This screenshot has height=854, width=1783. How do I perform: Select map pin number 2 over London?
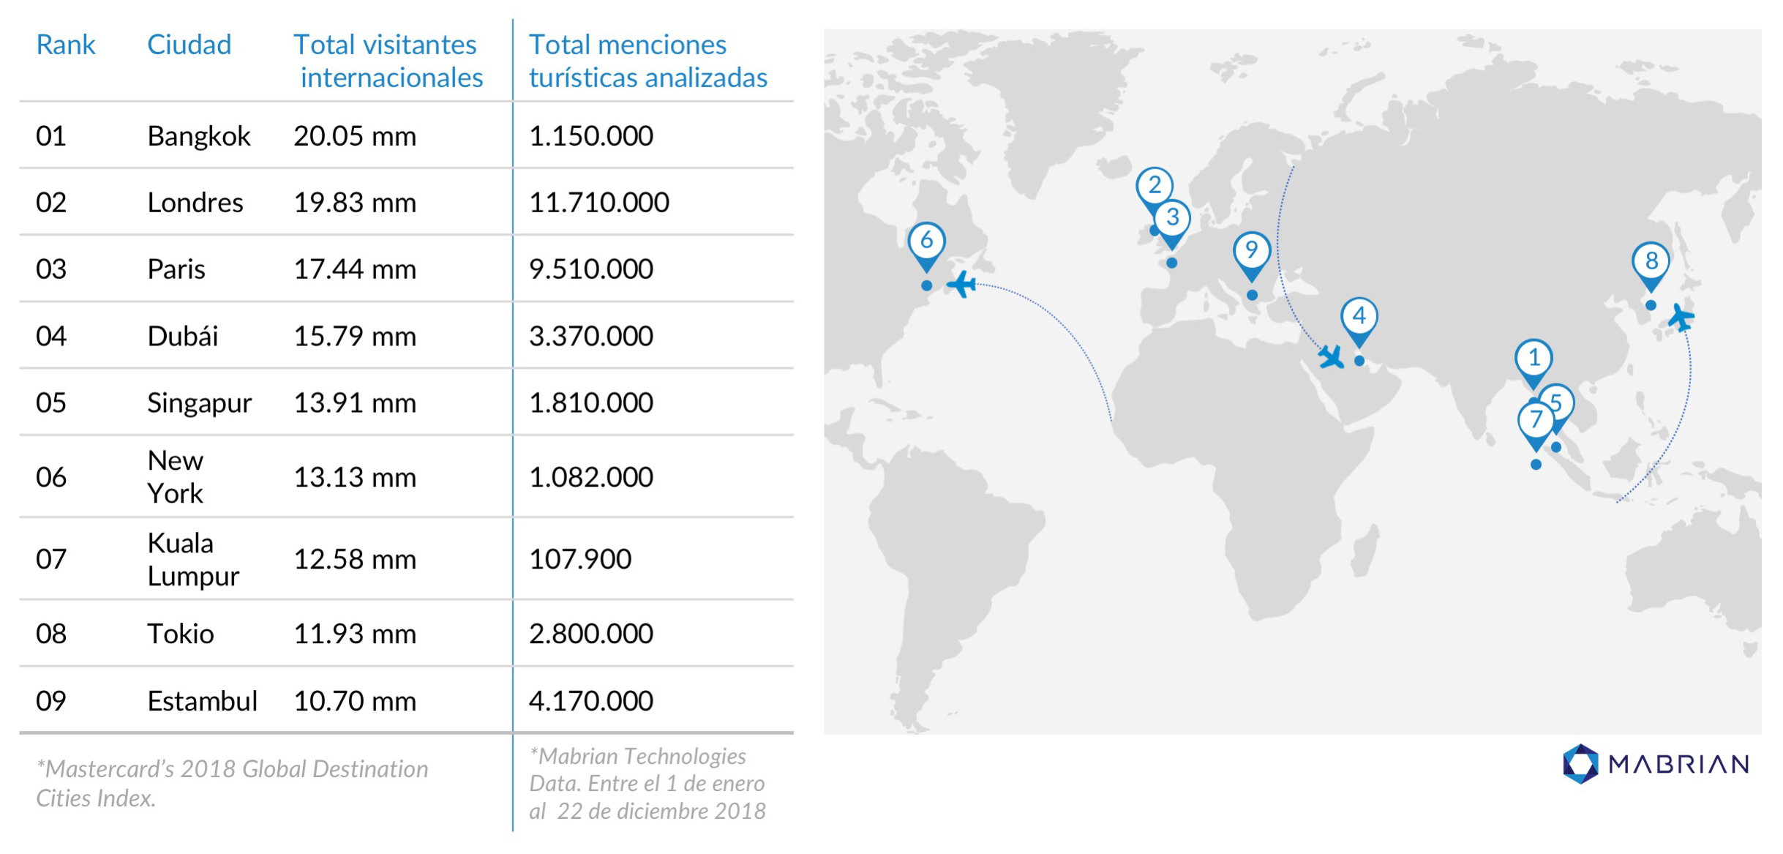[1154, 186]
